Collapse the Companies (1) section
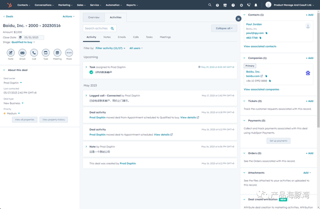 point(244,58)
